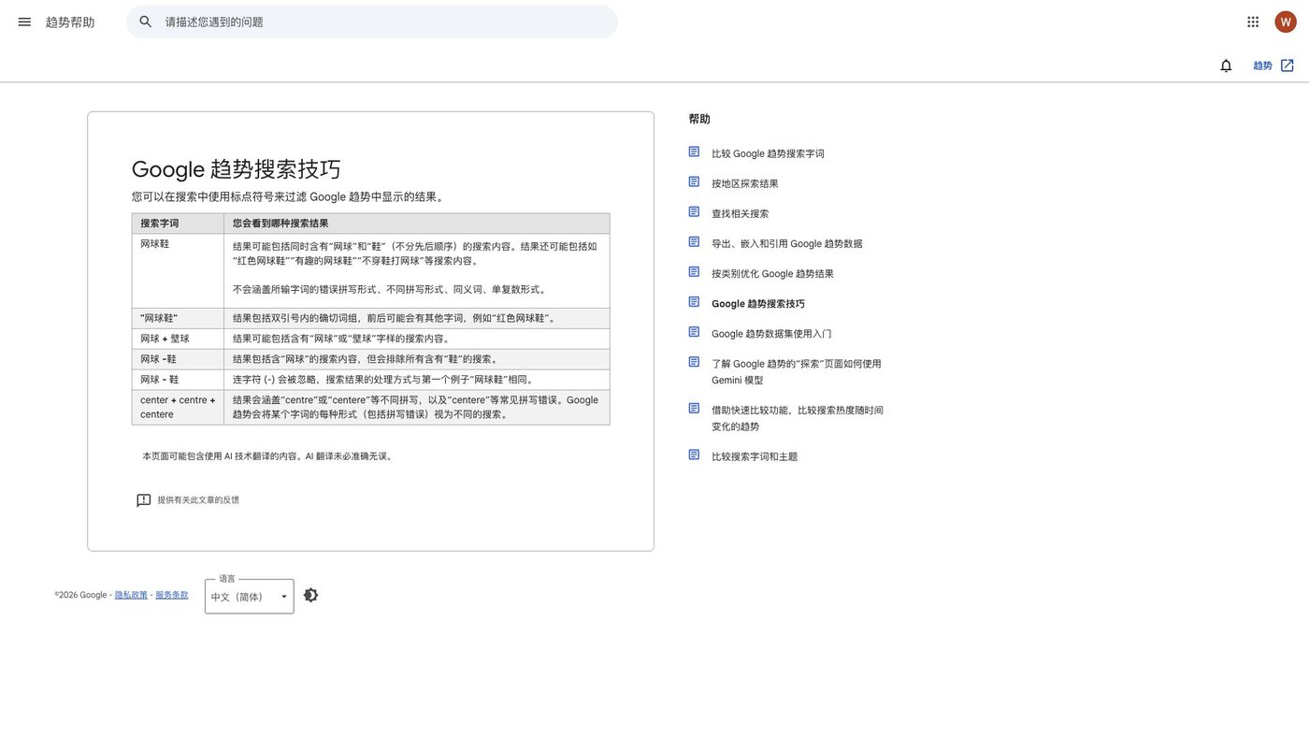Viewport: 1309px width, 737px height.
Task: Click article icon for 比较搜索字词和主题
Action: pos(694,455)
